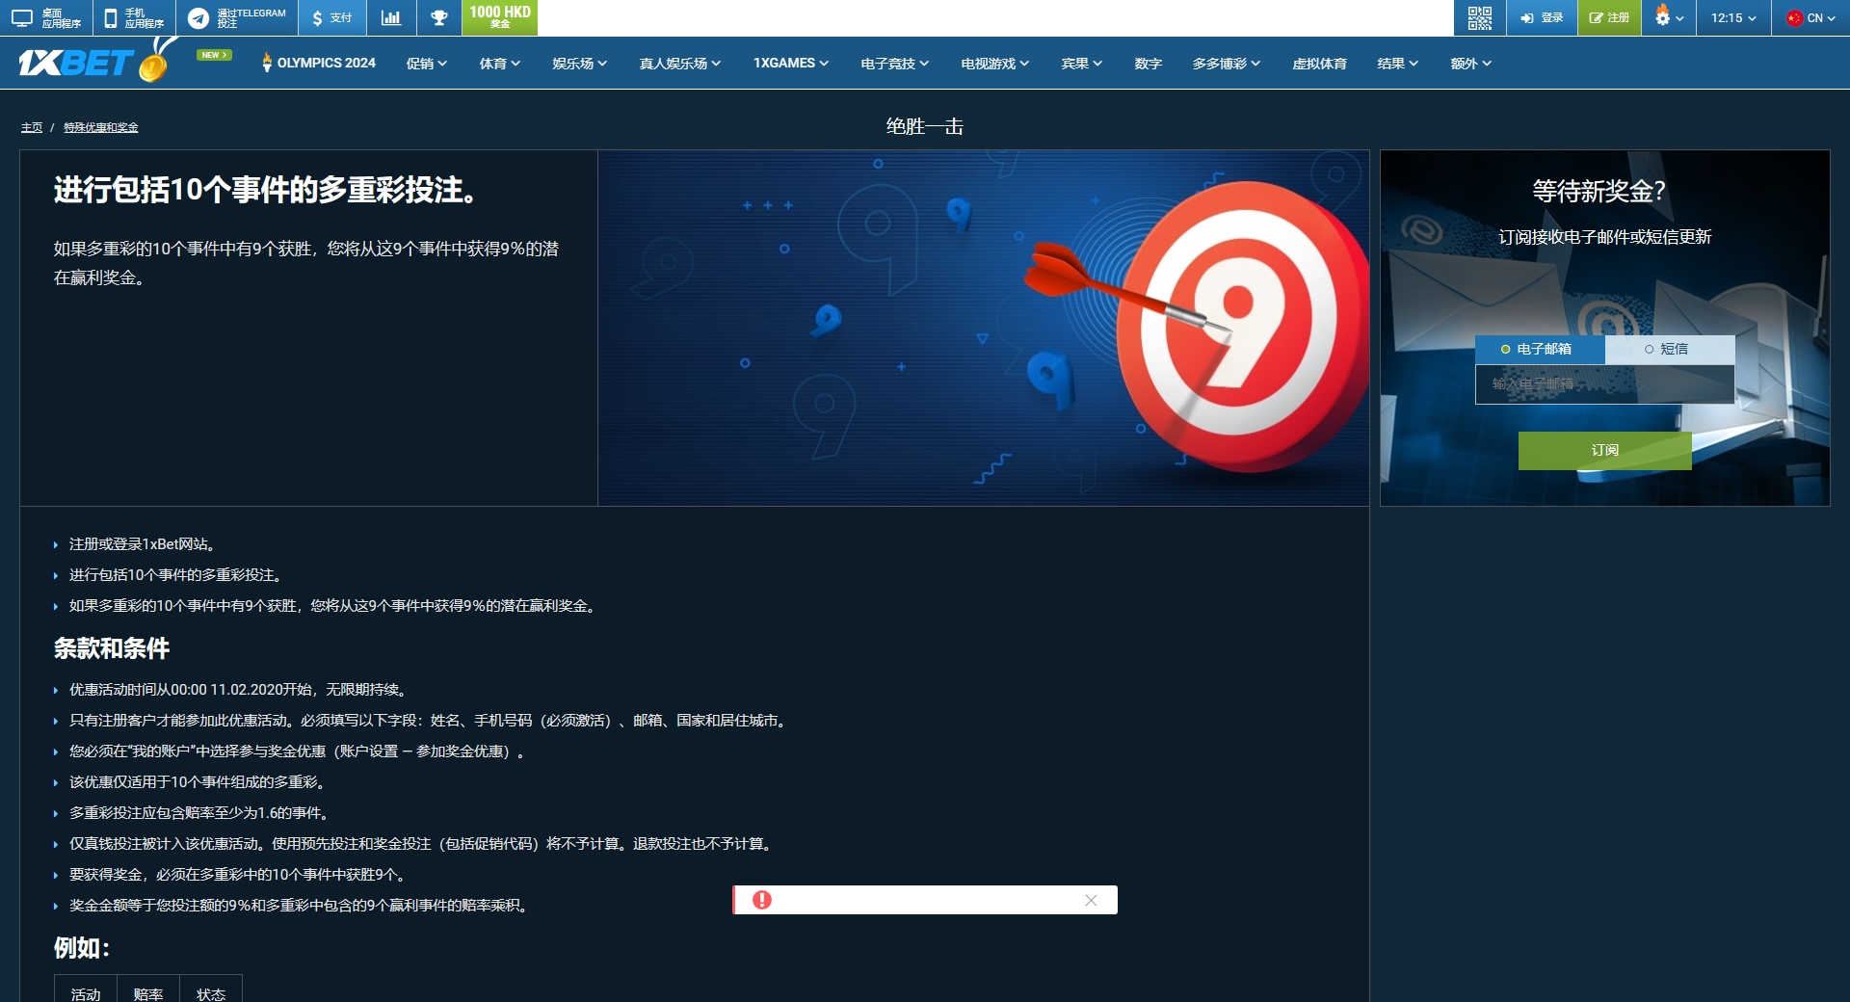Open the statistics bar chart icon
The height and width of the screenshot is (1002, 1850).
[x=391, y=17]
